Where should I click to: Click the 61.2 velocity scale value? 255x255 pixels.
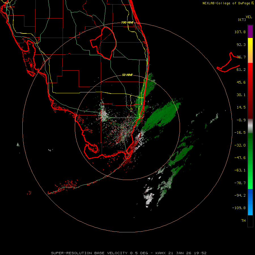[x=241, y=70]
